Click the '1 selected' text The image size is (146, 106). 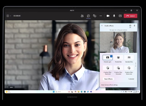[131, 79]
